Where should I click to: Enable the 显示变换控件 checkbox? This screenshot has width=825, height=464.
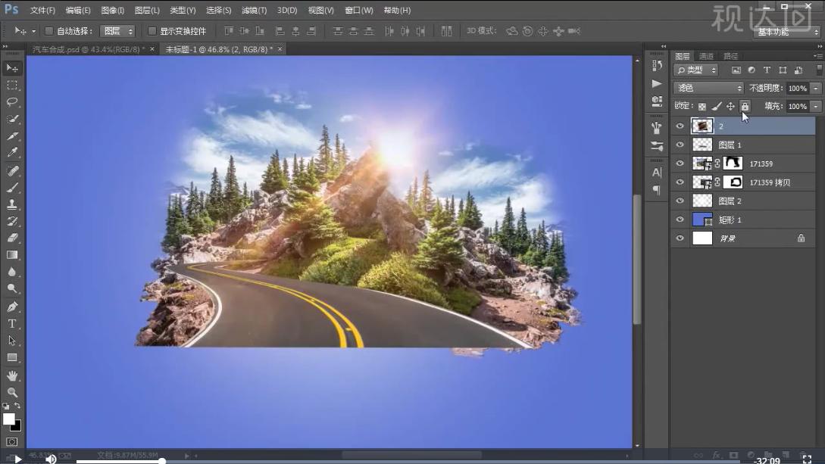coord(152,31)
